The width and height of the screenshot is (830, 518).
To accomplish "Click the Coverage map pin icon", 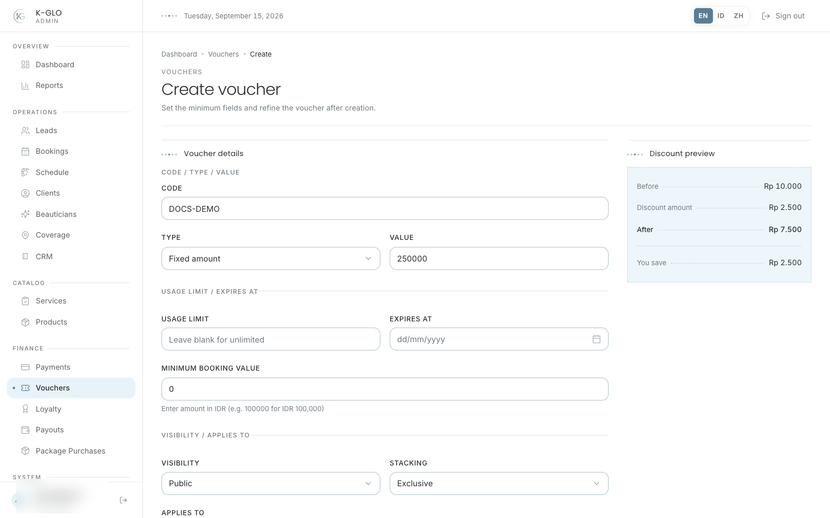I will point(25,235).
